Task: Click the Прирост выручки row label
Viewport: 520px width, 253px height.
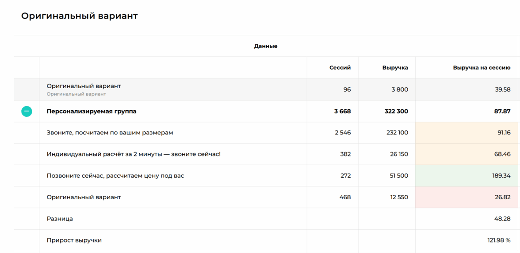Action: [x=74, y=240]
